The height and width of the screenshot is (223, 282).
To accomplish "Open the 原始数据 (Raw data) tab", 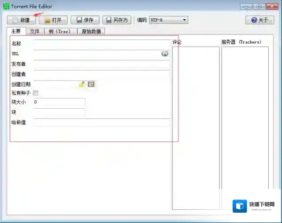I will click(x=91, y=31).
